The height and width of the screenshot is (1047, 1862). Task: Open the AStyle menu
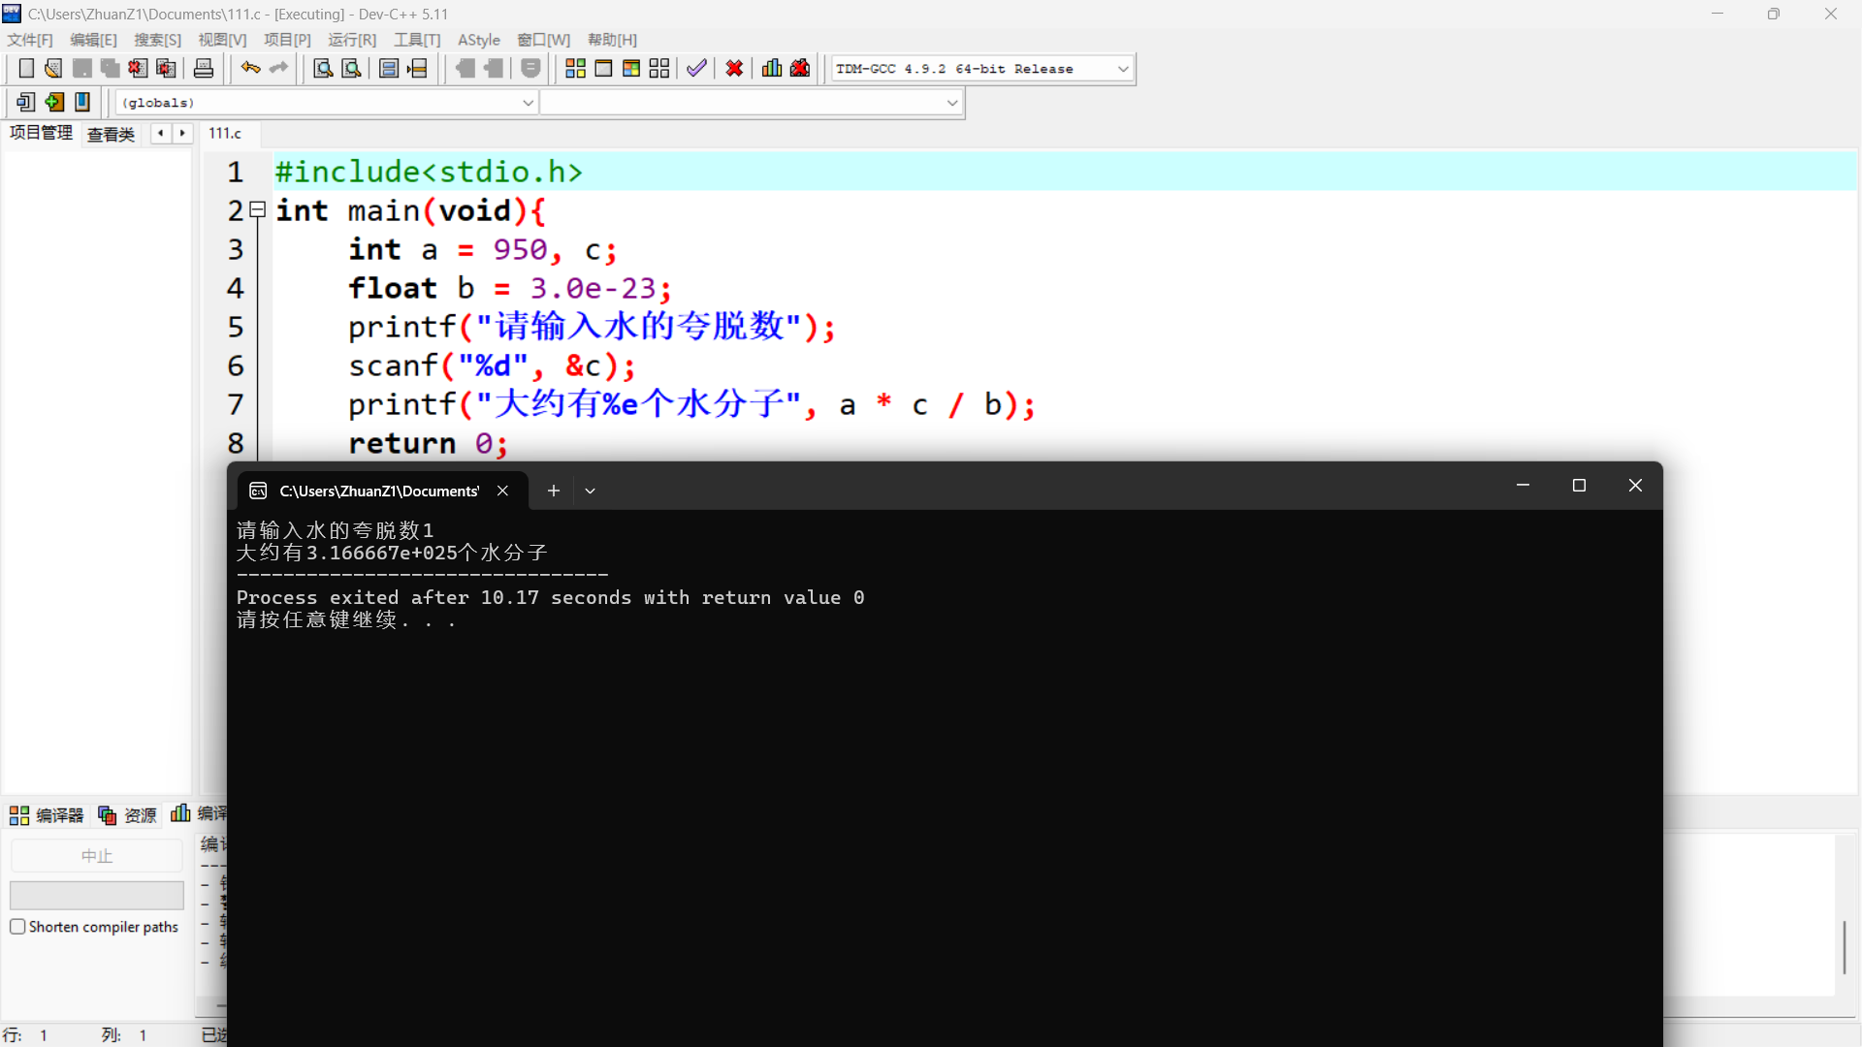pyautogui.click(x=478, y=40)
